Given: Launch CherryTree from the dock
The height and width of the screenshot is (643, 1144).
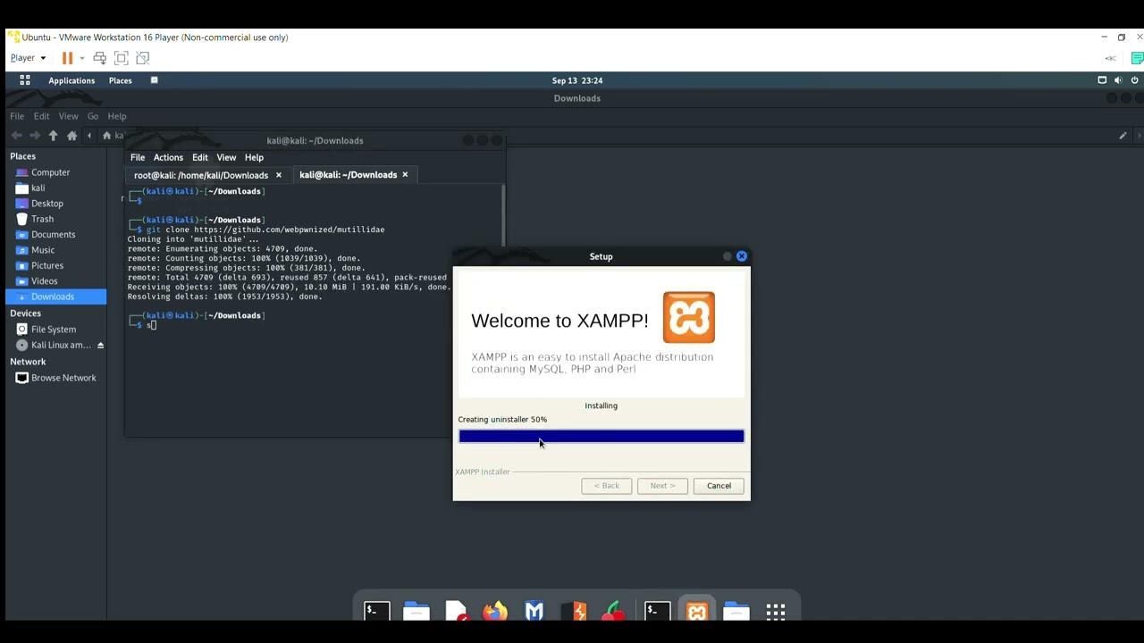Looking at the screenshot, I should [613, 612].
